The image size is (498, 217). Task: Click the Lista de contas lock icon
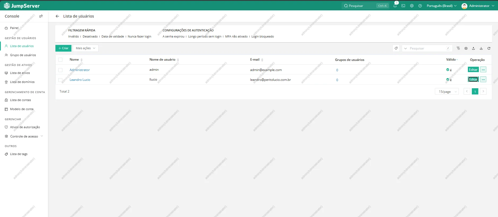tap(6, 100)
